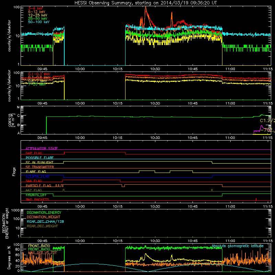Click the 11:00 tick label under the MeV panel
Viewport: 275px width, 275px height.
[x=230, y=103]
